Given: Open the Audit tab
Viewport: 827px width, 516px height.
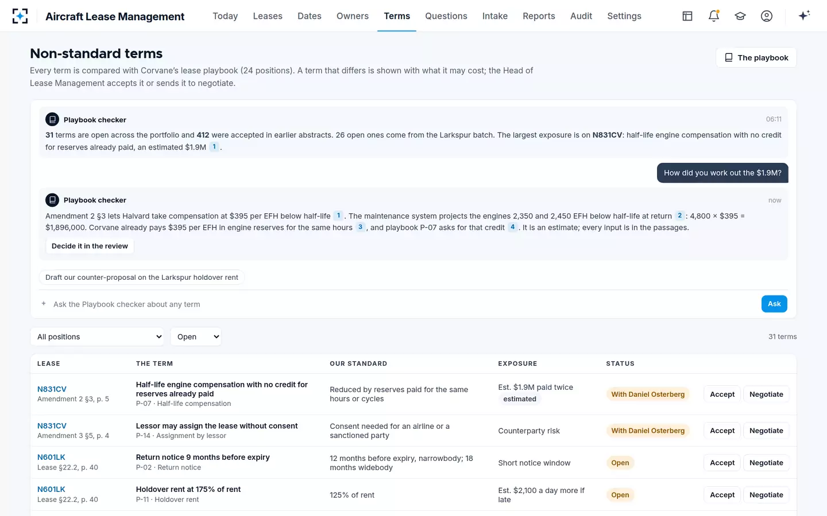Looking at the screenshot, I should pyautogui.click(x=581, y=16).
